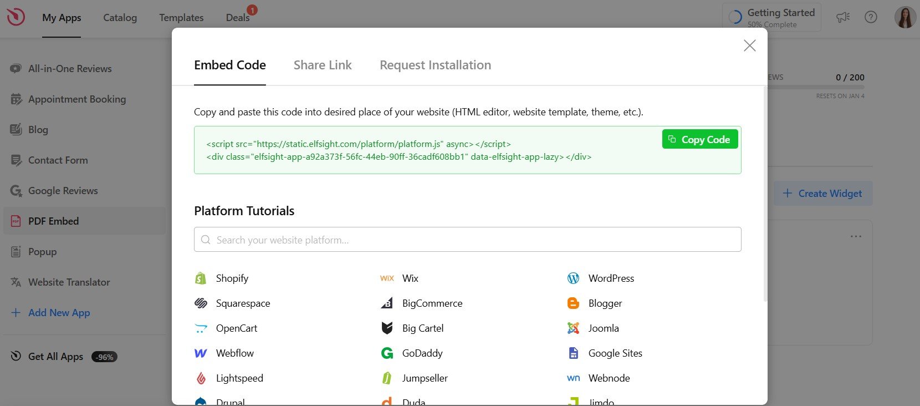Click the Webflow platform icon

[x=201, y=353]
